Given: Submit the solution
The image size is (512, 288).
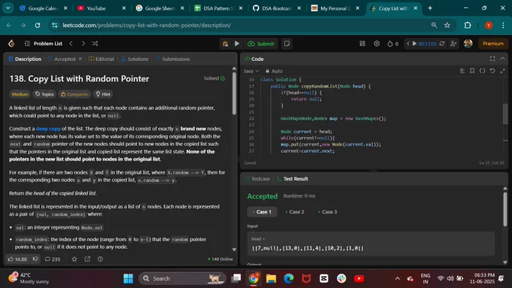Looking at the screenshot, I should [261, 44].
